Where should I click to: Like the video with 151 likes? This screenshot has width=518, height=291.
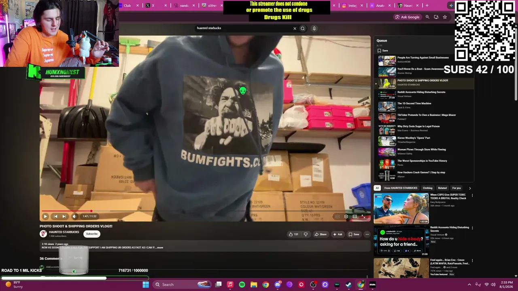[293, 234]
